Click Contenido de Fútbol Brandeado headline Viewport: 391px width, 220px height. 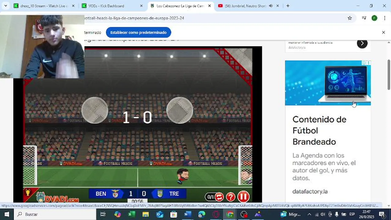pos(319,130)
